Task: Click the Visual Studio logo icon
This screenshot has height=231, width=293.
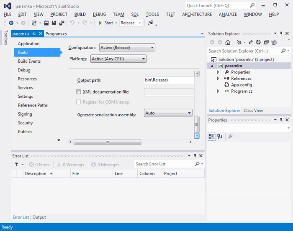Action: click(x=8, y=6)
